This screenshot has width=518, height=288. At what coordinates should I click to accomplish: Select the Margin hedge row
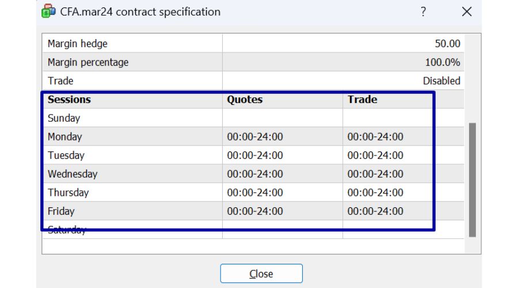pos(78,44)
